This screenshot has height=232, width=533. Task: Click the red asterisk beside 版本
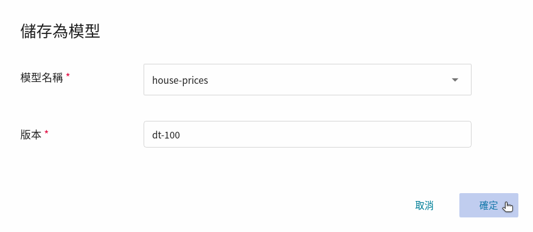[47, 133]
